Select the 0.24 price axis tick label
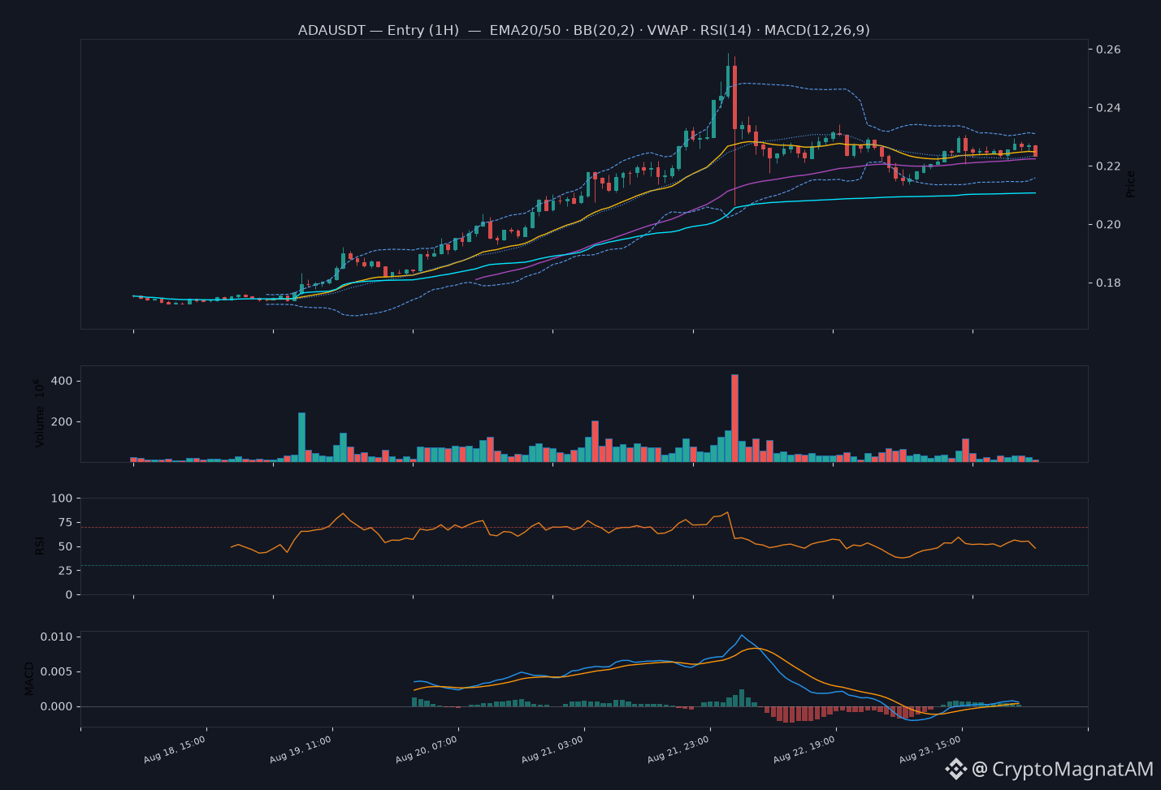1161x790 pixels. 1108,108
